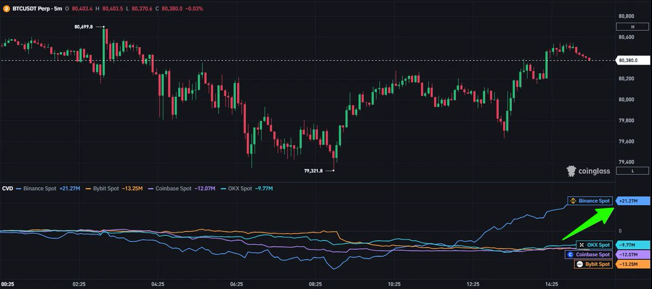Click the 00:25 time axis label
This screenshot has height=289, width=652.
8,284
